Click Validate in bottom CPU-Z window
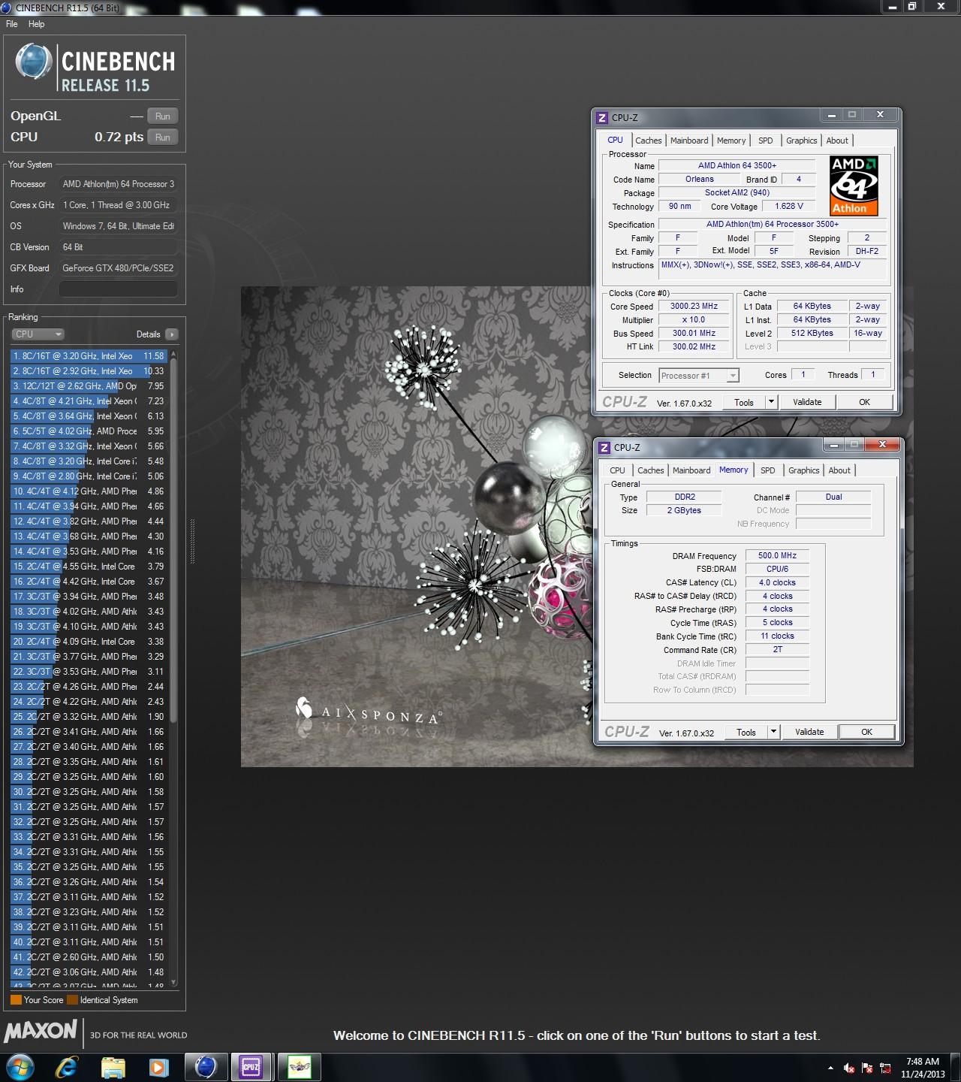The width and height of the screenshot is (961, 1082). click(x=809, y=732)
